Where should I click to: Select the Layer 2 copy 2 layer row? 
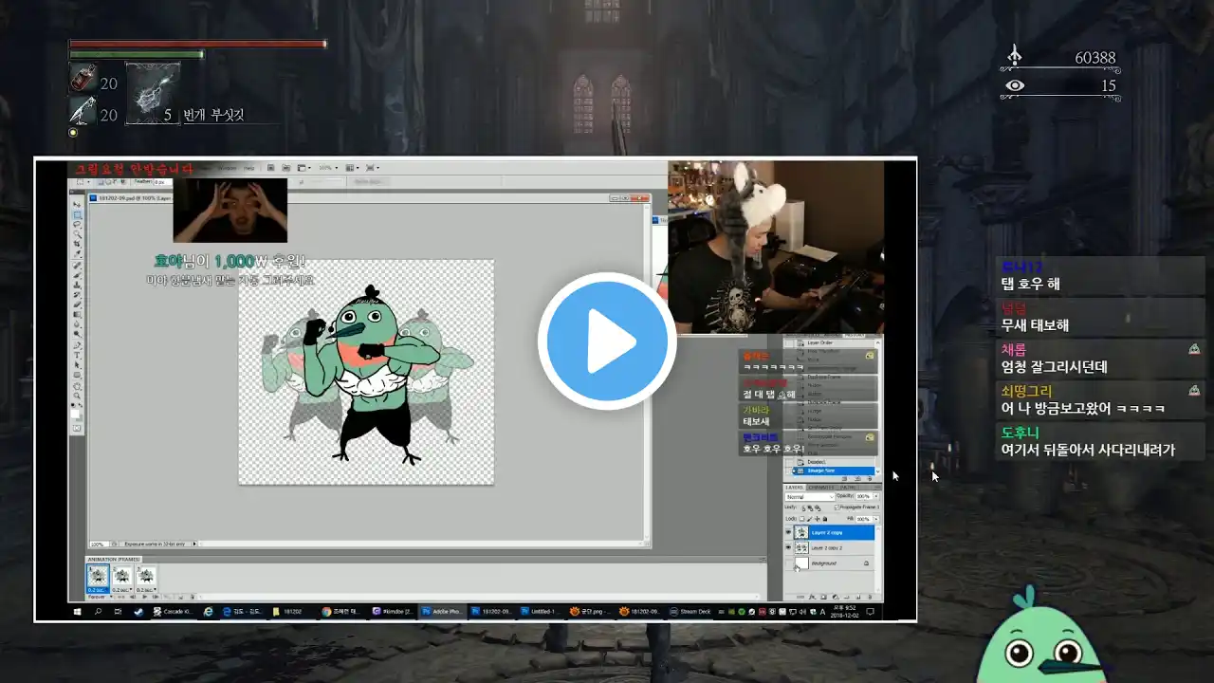[831, 548]
